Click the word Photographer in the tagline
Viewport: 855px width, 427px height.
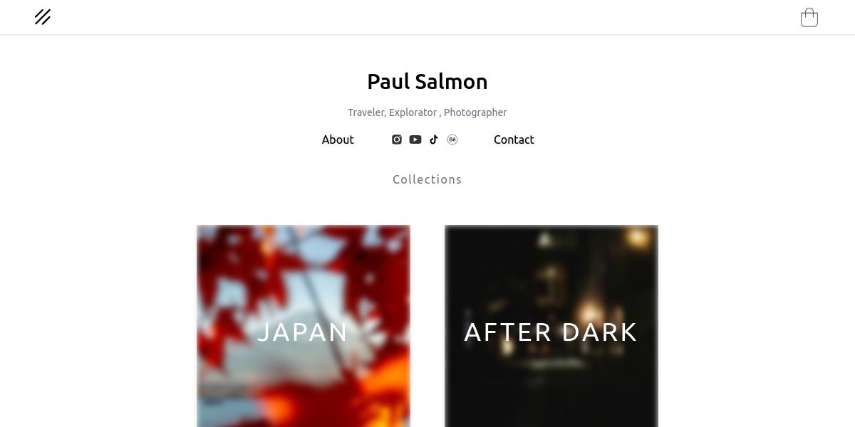click(475, 112)
